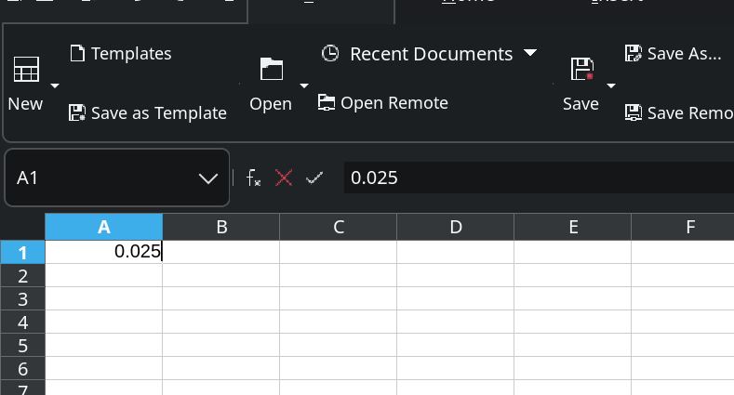Expand the New button dropdown arrow

[54, 86]
